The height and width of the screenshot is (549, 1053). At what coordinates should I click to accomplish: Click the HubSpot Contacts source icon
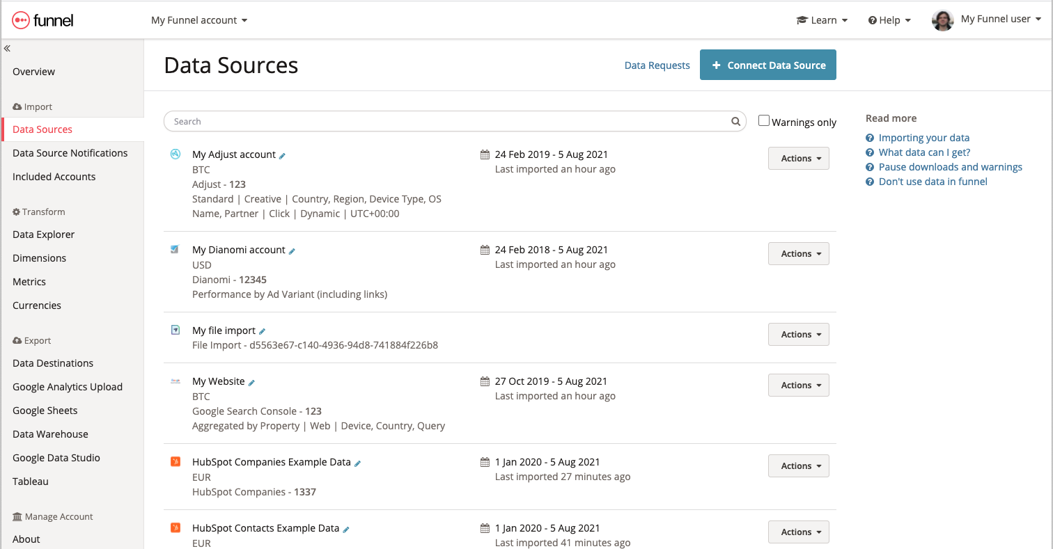pos(175,527)
